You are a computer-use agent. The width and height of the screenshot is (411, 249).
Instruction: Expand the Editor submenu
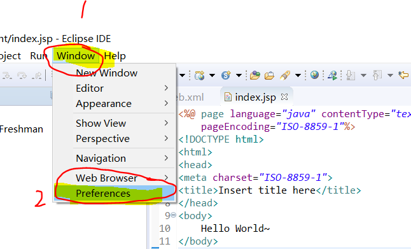(114, 88)
